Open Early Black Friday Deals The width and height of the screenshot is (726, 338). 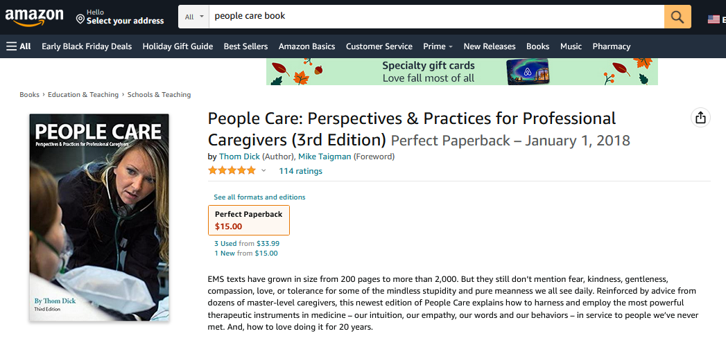pyautogui.click(x=87, y=46)
